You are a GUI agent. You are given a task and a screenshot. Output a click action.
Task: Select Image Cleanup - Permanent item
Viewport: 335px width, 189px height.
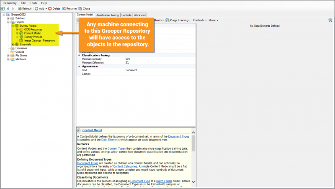[x=39, y=41]
